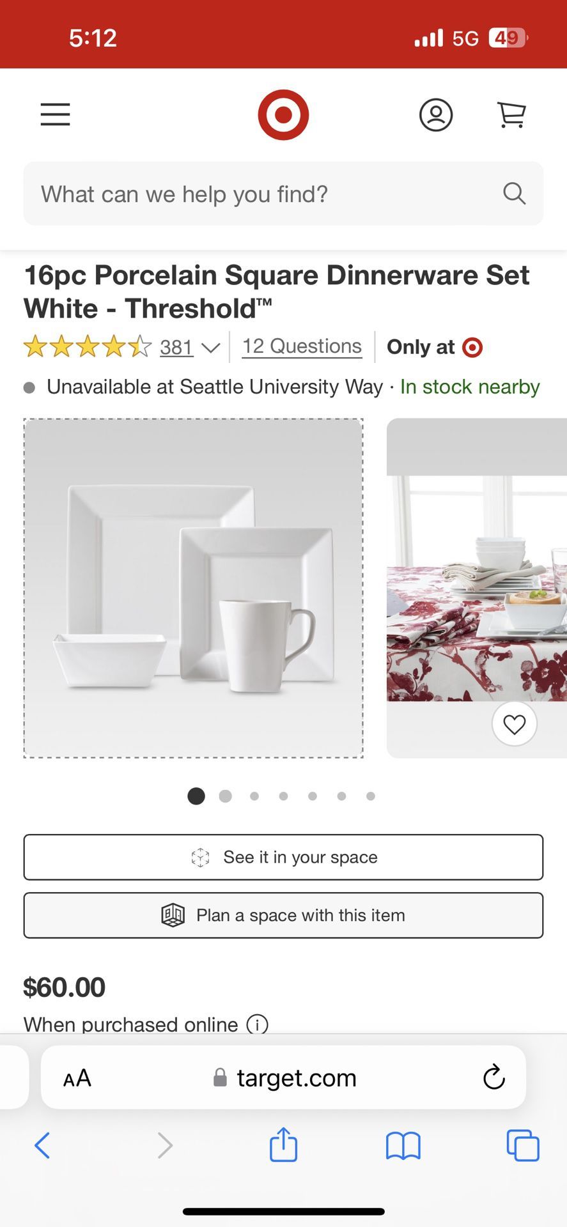This screenshot has height=1227, width=567.
Task: Reload page in Safari address bar
Action: click(x=493, y=1077)
